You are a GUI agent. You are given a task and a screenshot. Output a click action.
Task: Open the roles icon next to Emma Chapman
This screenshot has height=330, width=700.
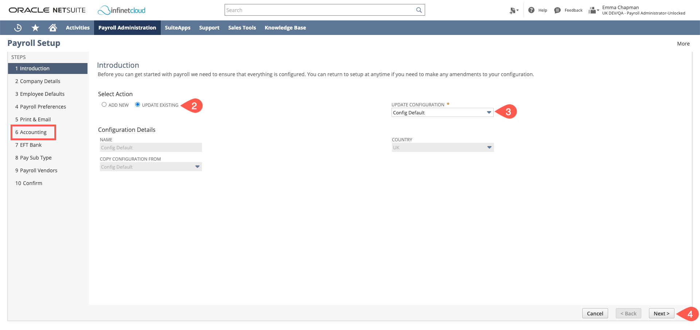(593, 10)
